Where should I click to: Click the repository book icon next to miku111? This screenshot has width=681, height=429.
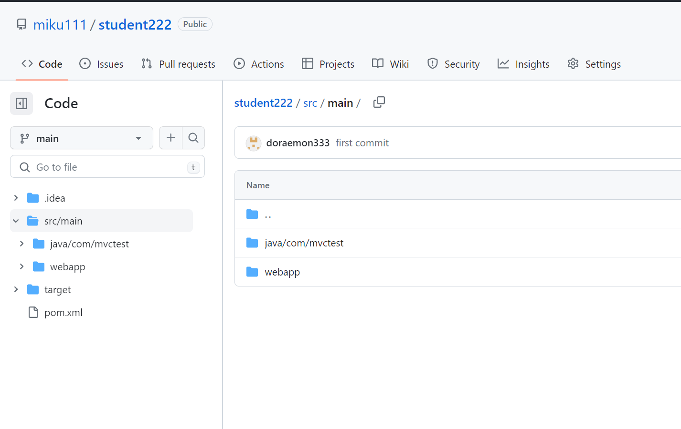coord(21,24)
